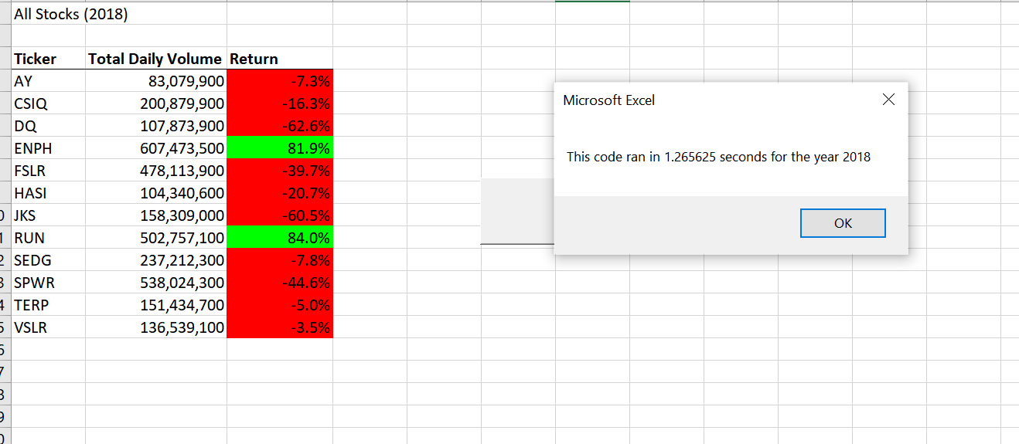Screen dimensions: 1019x444
Task: Select the VSLR ticker cell
Action: (x=49, y=327)
